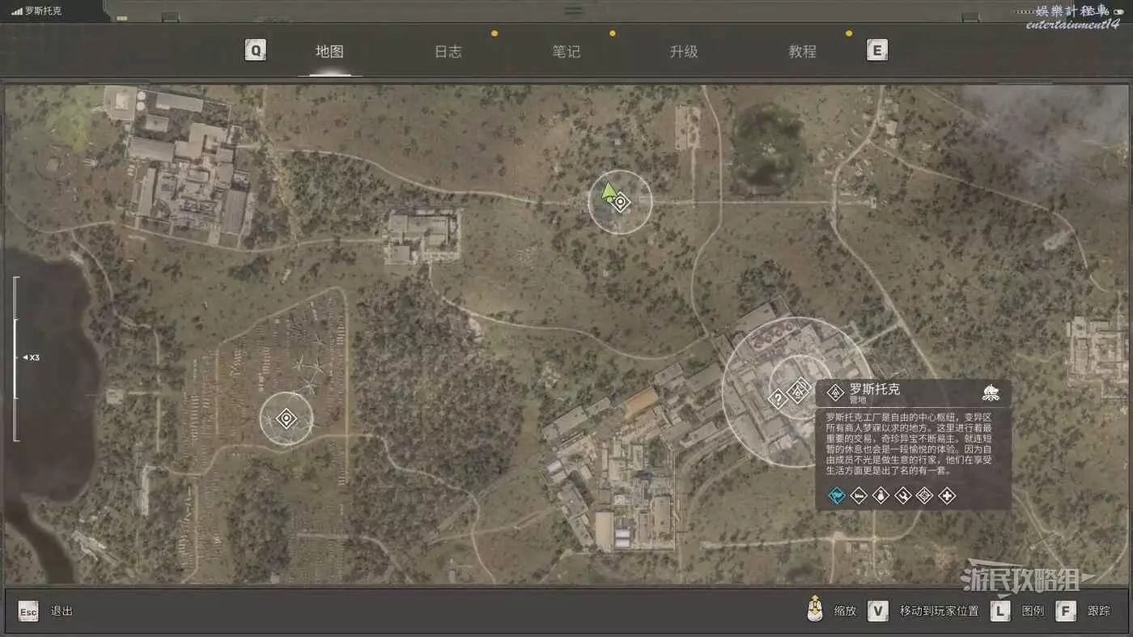1133x637 pixels.
Task: Click the flask service icon in tooltip
Action: 881,495
